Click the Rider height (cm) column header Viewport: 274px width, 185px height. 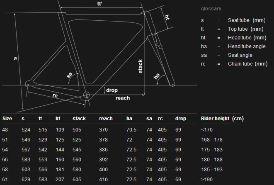pos(221,119)
